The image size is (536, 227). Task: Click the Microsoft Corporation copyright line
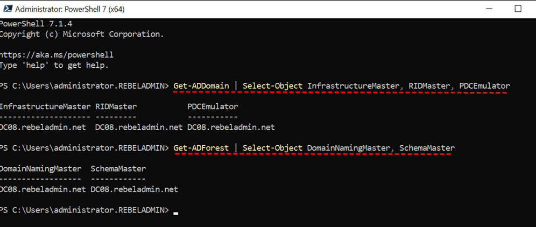[82, 34]
